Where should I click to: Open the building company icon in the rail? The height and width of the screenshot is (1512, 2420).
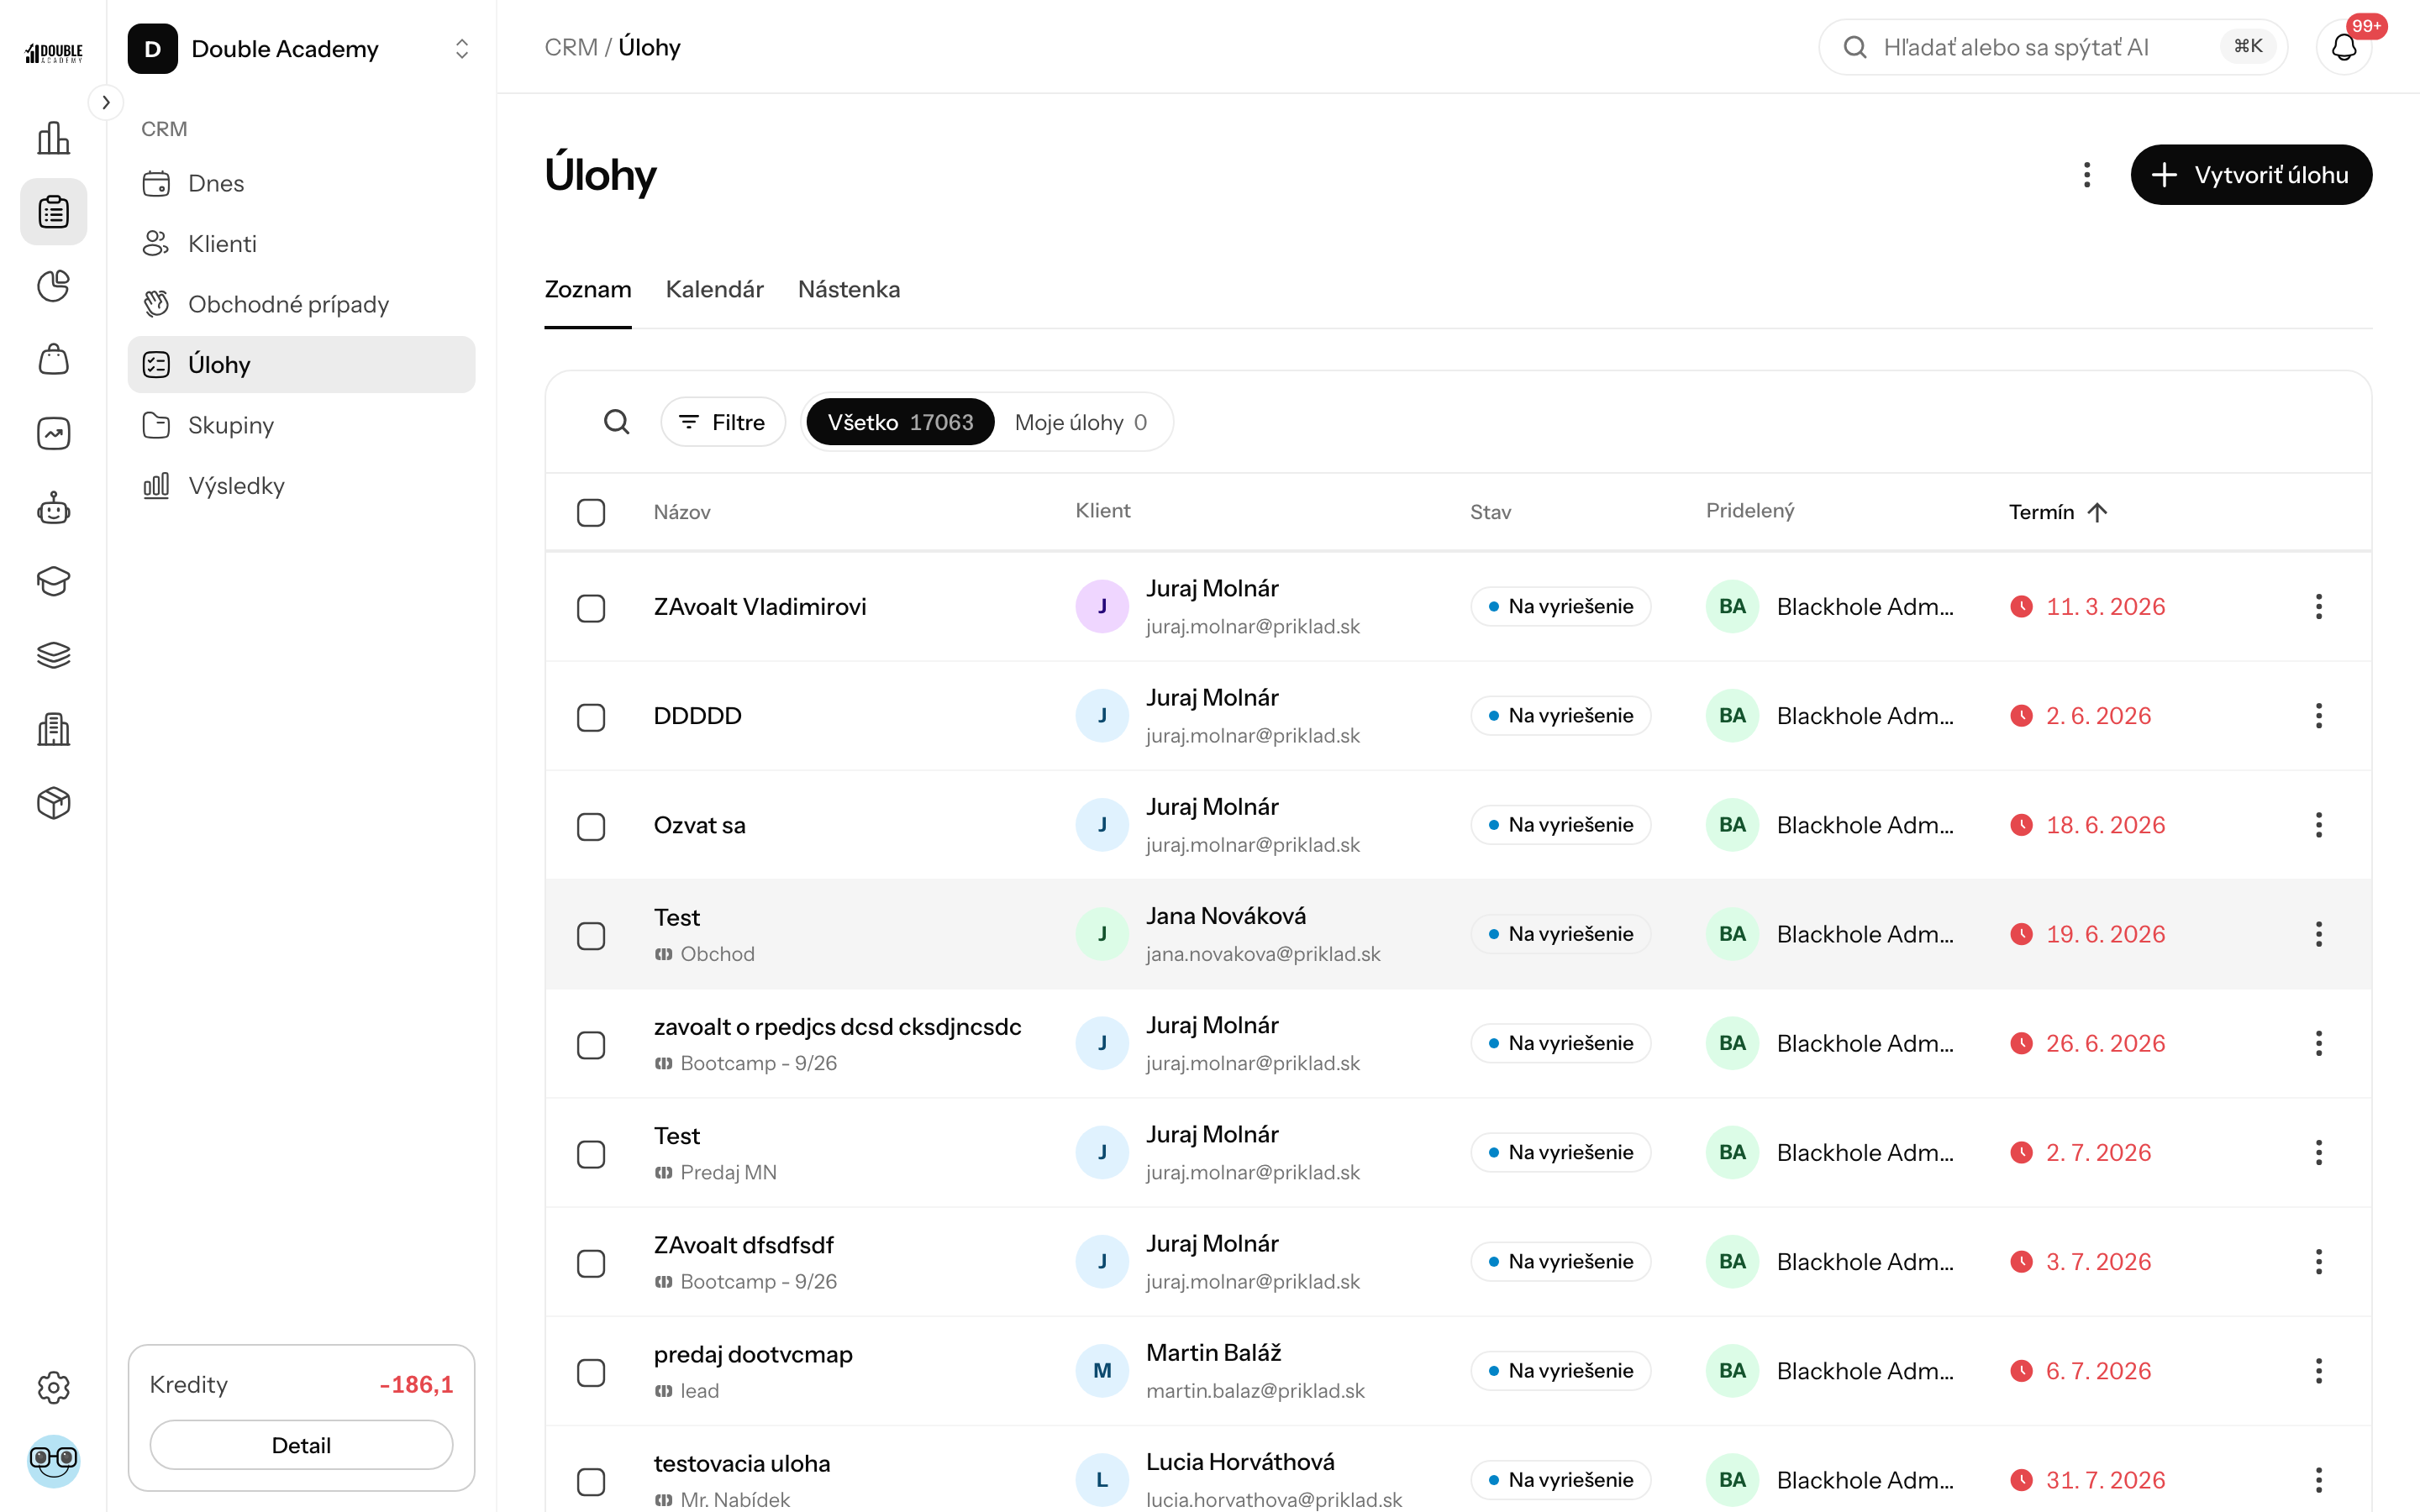click(x=53, y=729)
